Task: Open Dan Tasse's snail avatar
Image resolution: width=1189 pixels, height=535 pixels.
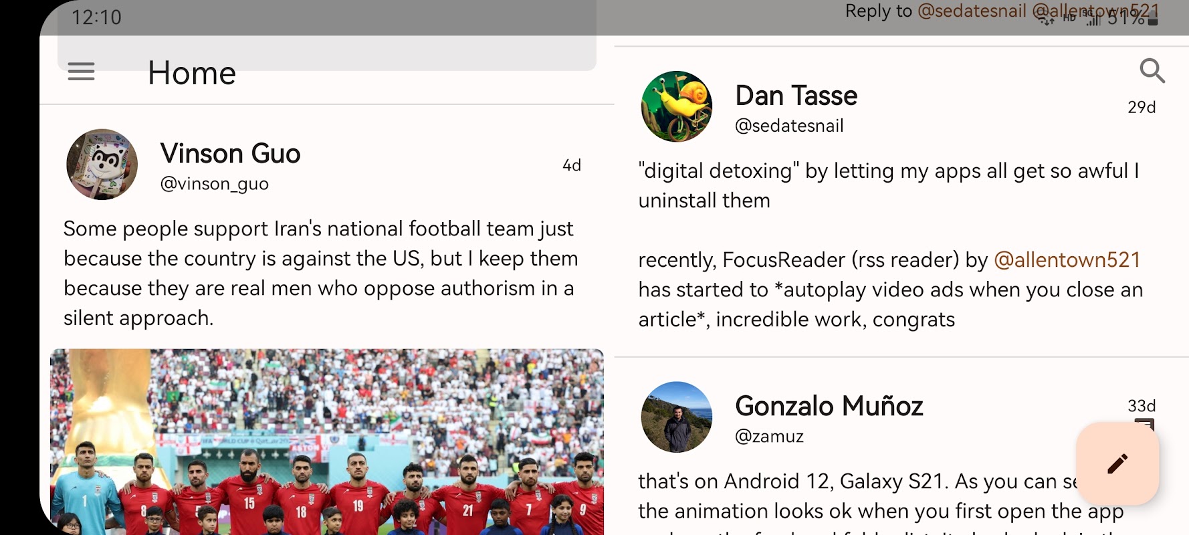Action: 676,106
